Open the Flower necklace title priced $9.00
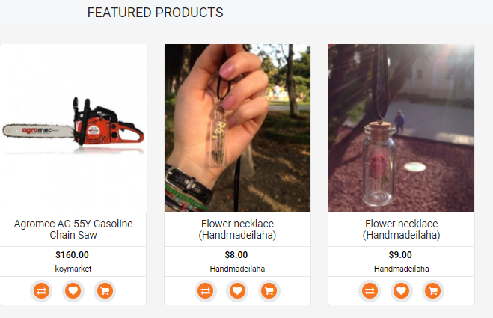The height and width of the screenshot is (318, 493). [401, 229]
